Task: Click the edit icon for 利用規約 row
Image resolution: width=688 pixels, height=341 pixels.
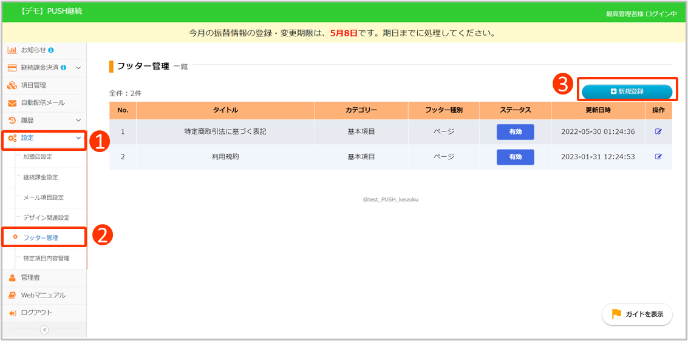Action: tap(658, 157)
